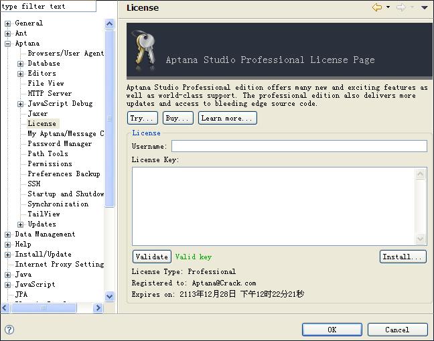Click 'License Type: Professional' text

click(184, 271)
